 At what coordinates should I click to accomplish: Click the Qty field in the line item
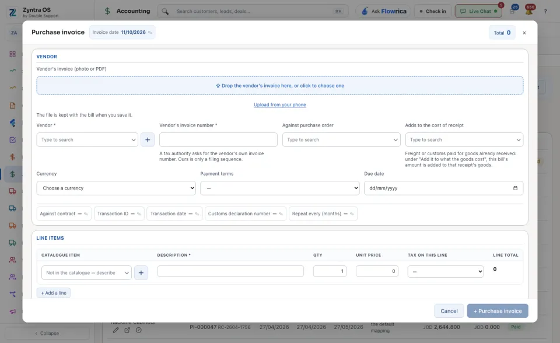[330, 271]
